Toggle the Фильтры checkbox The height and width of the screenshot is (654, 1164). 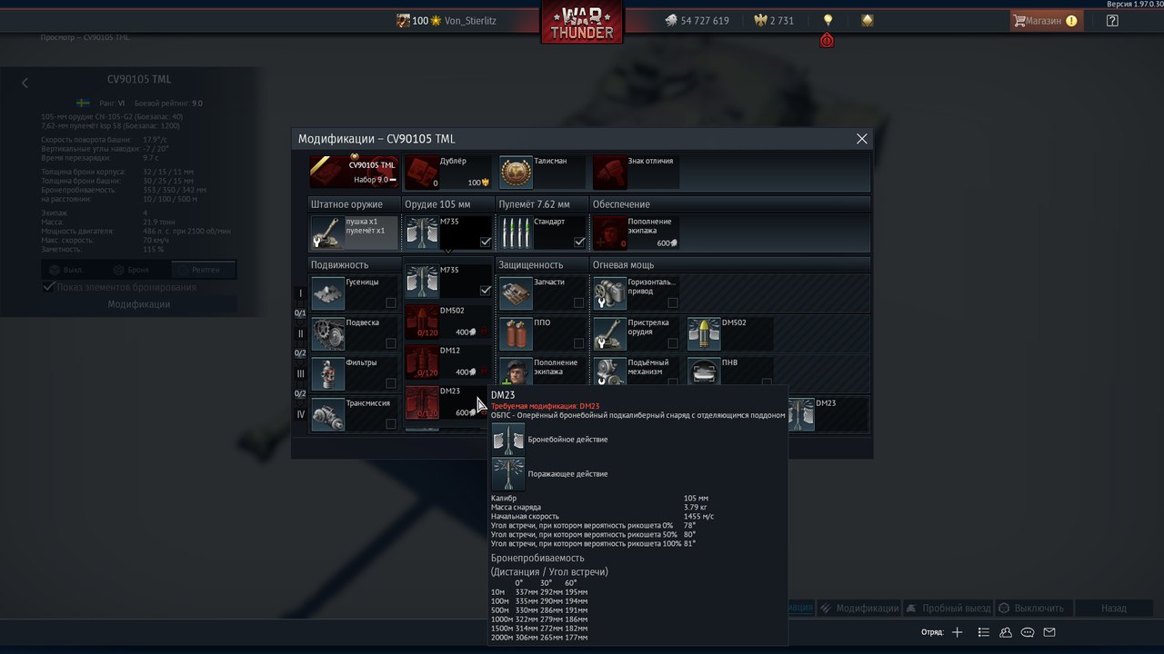[x=391, y=383]
